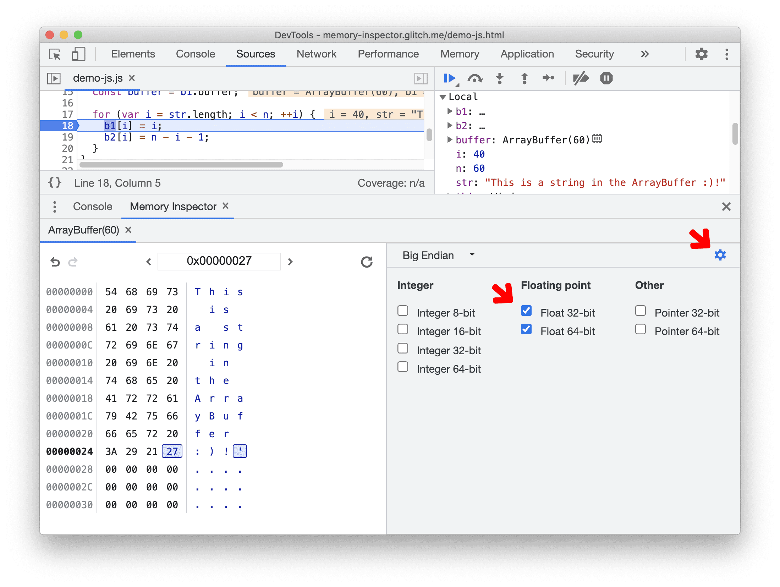Viewport: 780px width, 587px height.
Task: Click the memory address input field
Action: [220, 260]
